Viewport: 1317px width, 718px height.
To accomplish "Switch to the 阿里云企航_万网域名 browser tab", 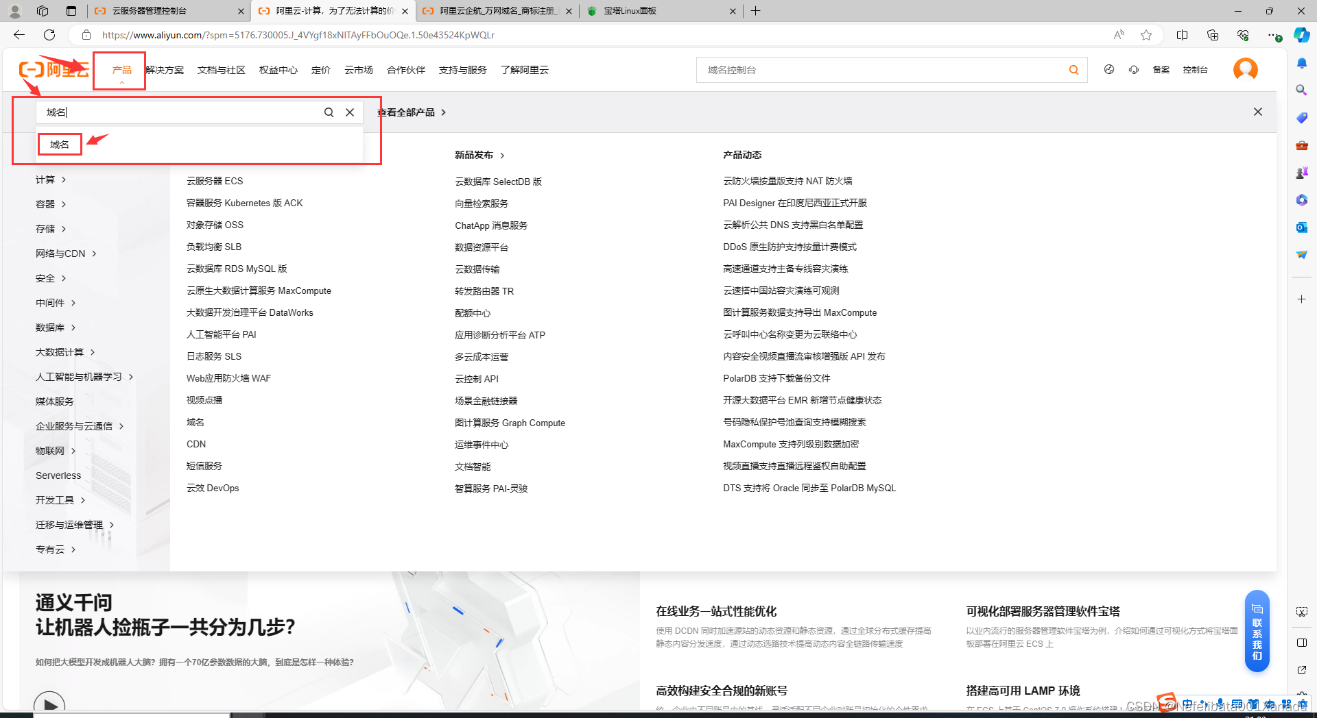I will (x=497, y=11).
